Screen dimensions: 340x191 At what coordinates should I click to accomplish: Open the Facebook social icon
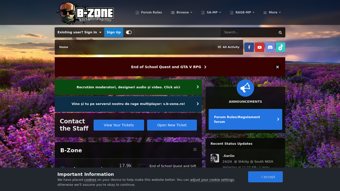pos(249,47)
